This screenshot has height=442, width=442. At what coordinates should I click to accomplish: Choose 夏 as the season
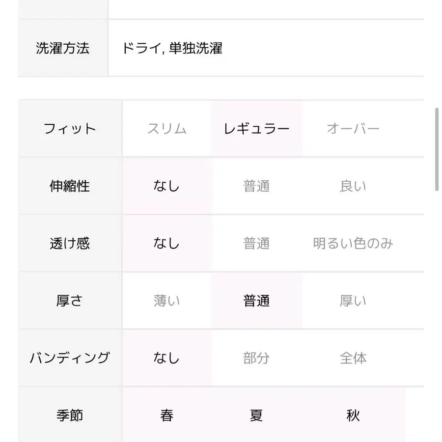pyautogui.click(x=256, y=415)
